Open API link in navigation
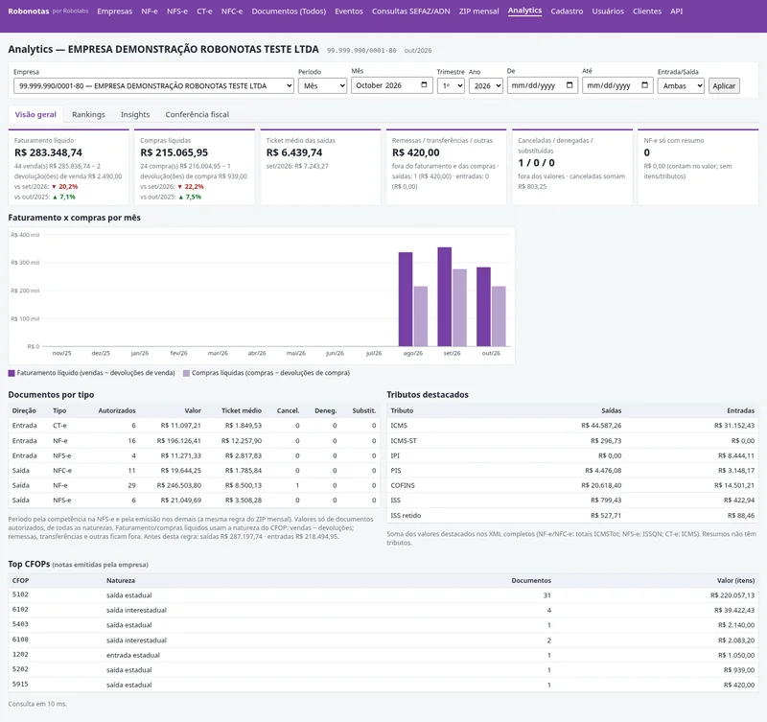 [677, 12]
